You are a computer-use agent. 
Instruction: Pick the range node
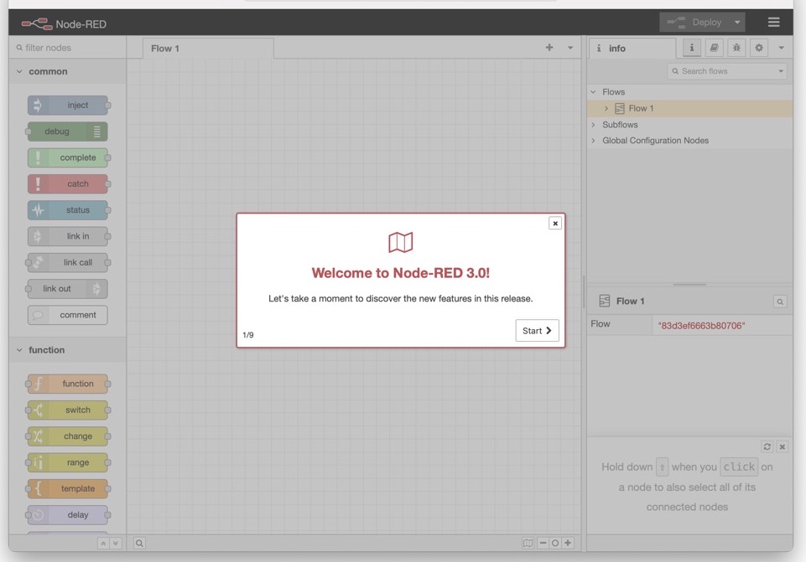point(68,462)
